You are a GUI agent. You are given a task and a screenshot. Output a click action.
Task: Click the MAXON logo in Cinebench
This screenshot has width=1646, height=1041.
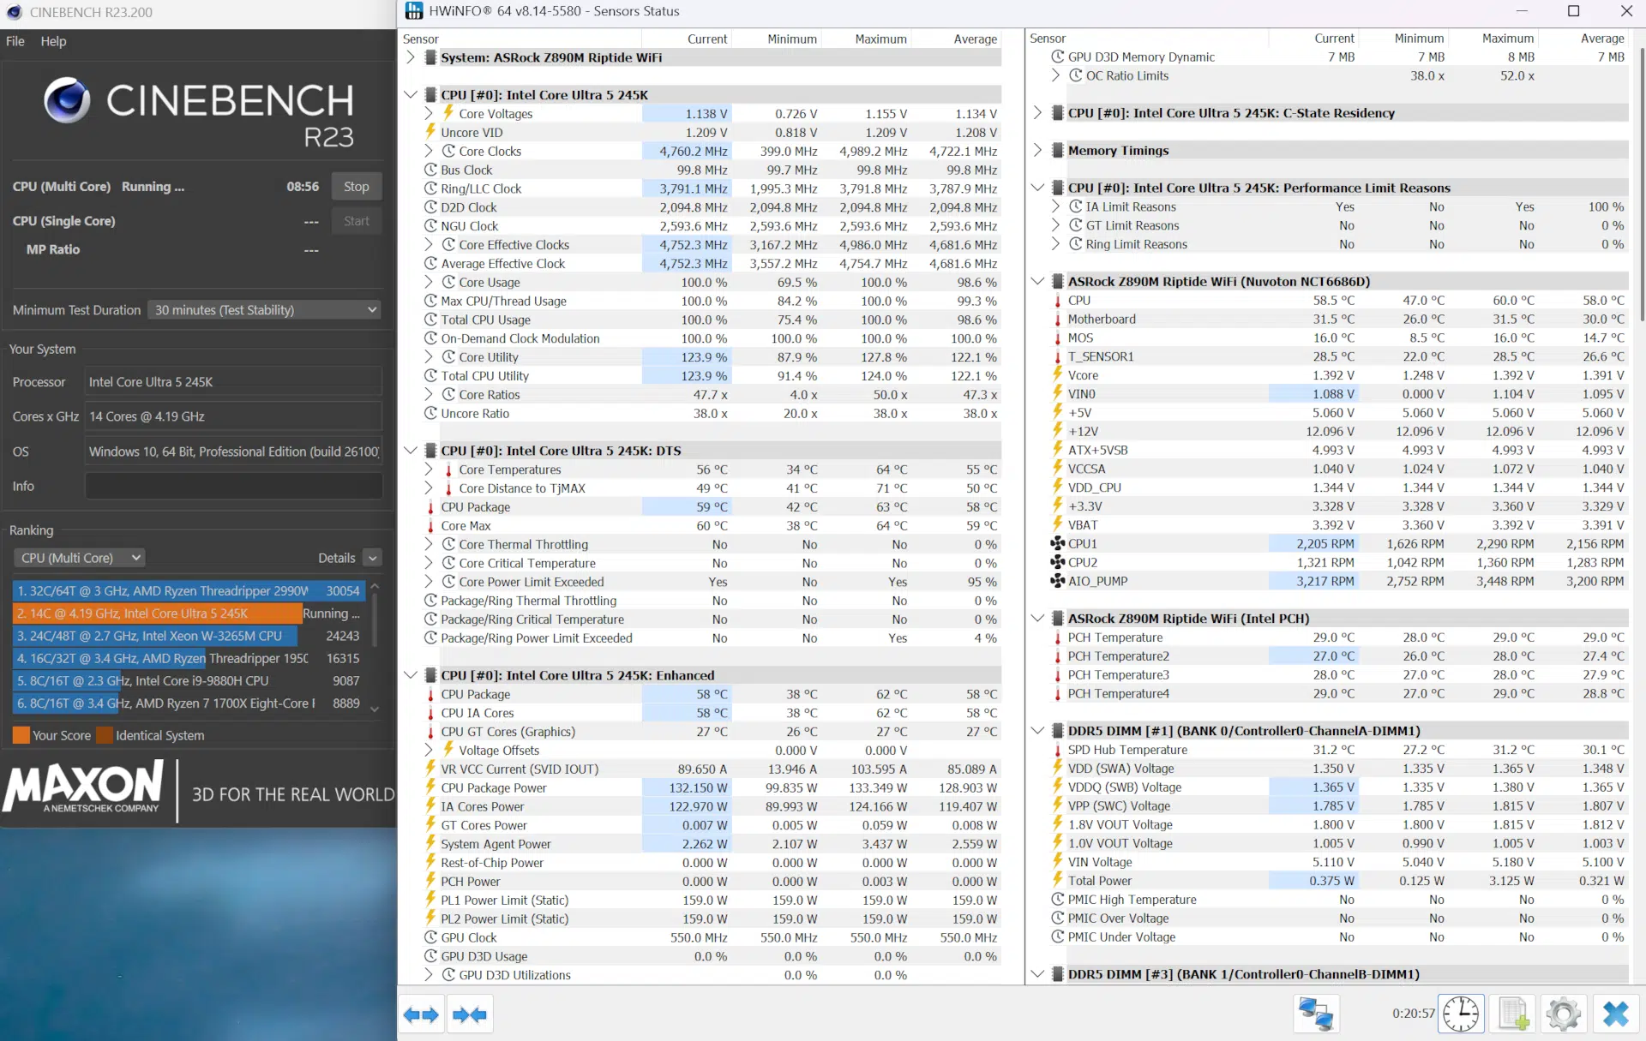tap(84, 787)
